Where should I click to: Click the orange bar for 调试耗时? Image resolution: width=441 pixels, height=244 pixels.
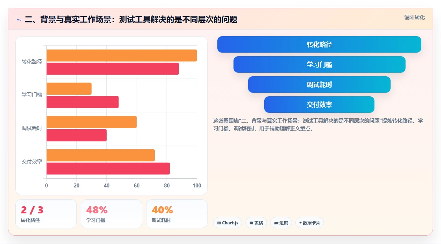[x=92, y=122]
